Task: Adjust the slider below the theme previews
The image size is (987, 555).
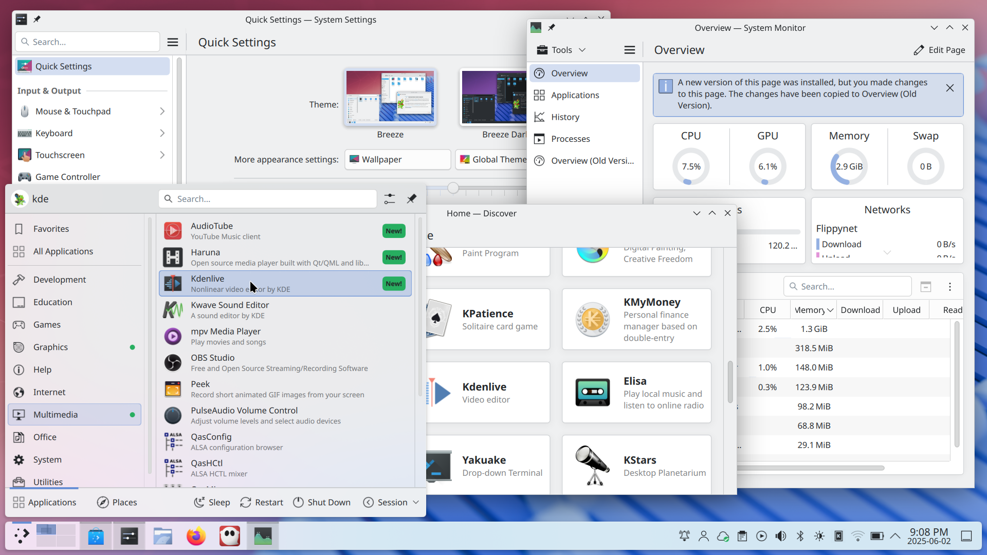Action: pyautogui.click(x=453, y=188)
